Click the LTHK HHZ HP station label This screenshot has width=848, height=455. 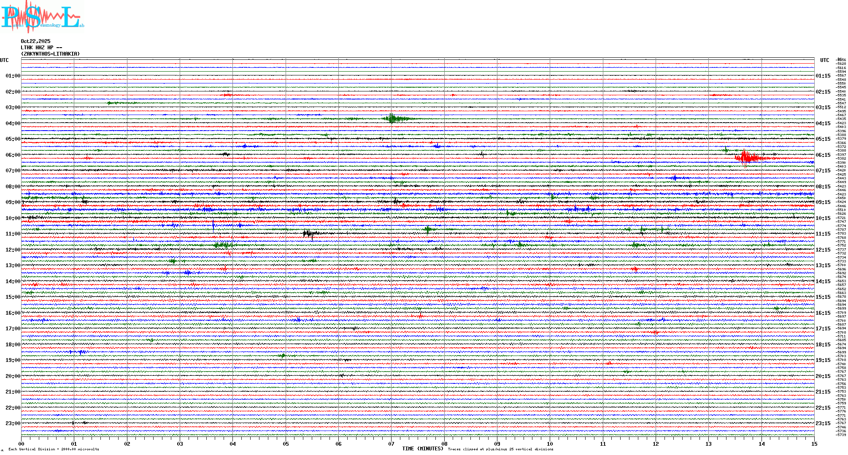point(41,48)
